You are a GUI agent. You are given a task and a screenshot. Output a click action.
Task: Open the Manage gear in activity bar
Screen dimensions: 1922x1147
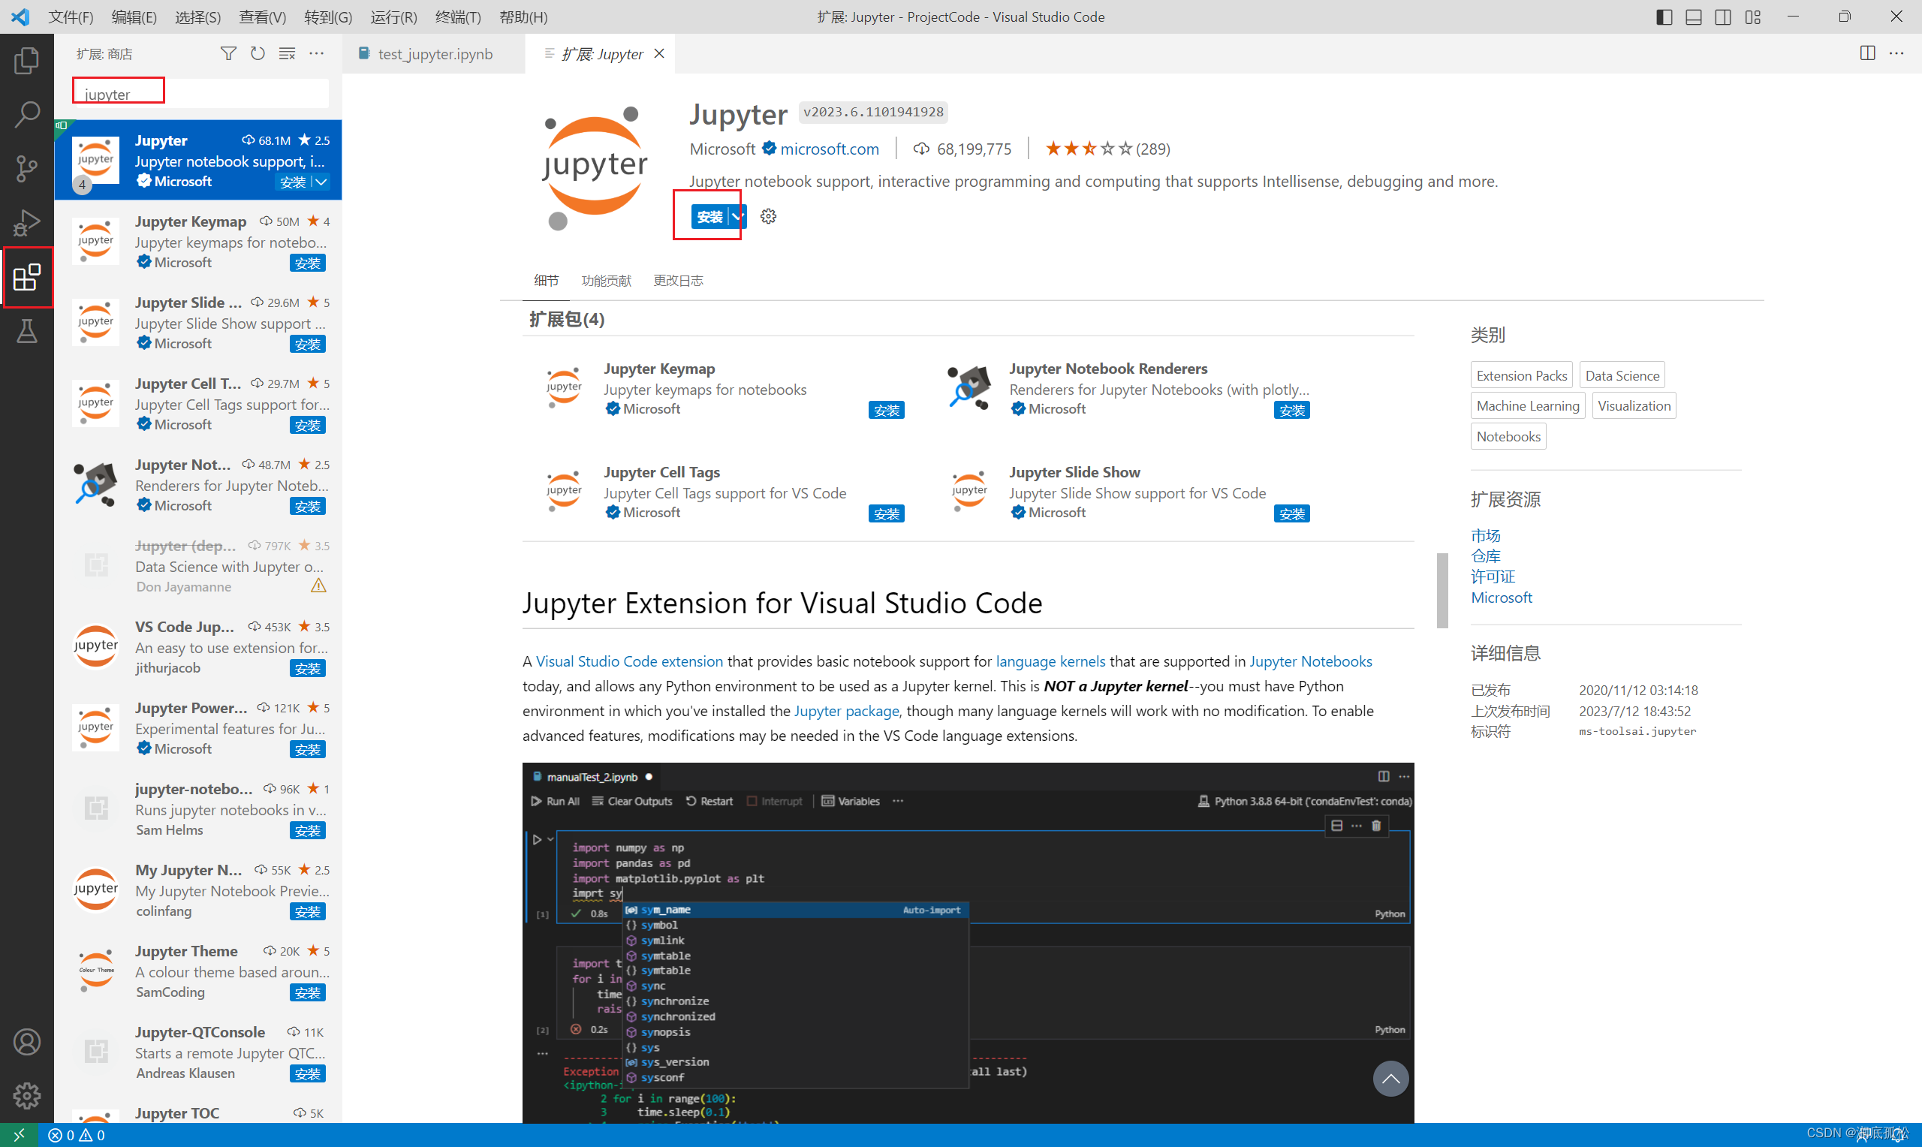coord(26,1094)
